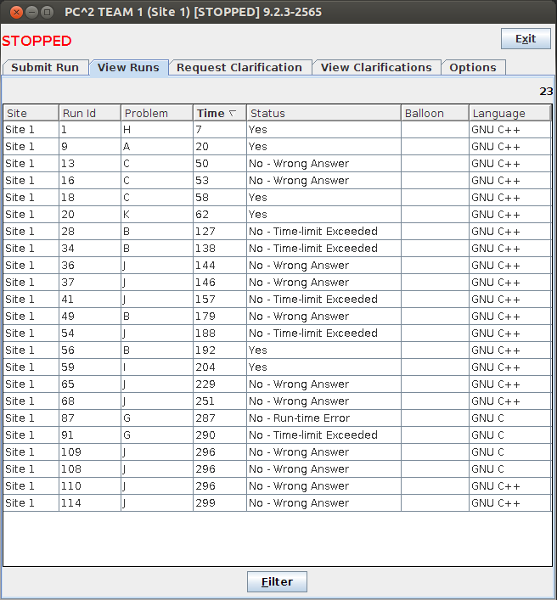Click the Balloon column header
Screen dimensions: 557x600
tap(435, 113)
